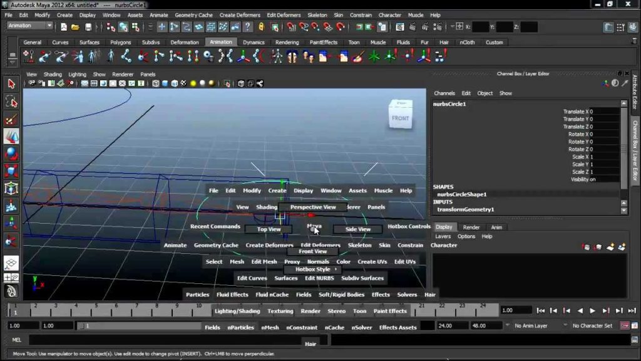Click inputs section scroll down arrow
This screenshot has height=361, width=641.
624,211
